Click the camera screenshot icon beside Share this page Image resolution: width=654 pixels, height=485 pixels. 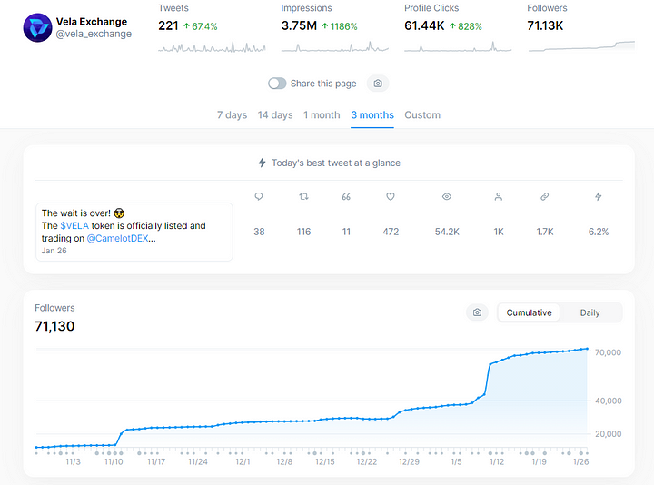378,84
